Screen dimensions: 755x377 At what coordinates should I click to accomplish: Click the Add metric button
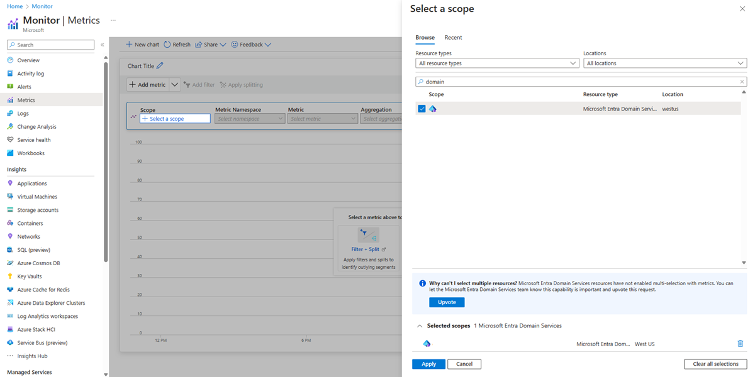[148, 85]
